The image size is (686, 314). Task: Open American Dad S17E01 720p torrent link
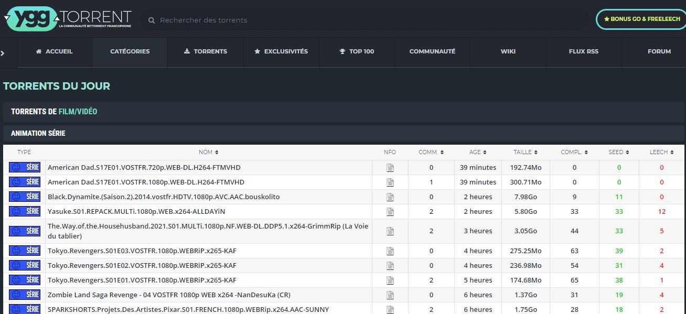tap(144, 168)
